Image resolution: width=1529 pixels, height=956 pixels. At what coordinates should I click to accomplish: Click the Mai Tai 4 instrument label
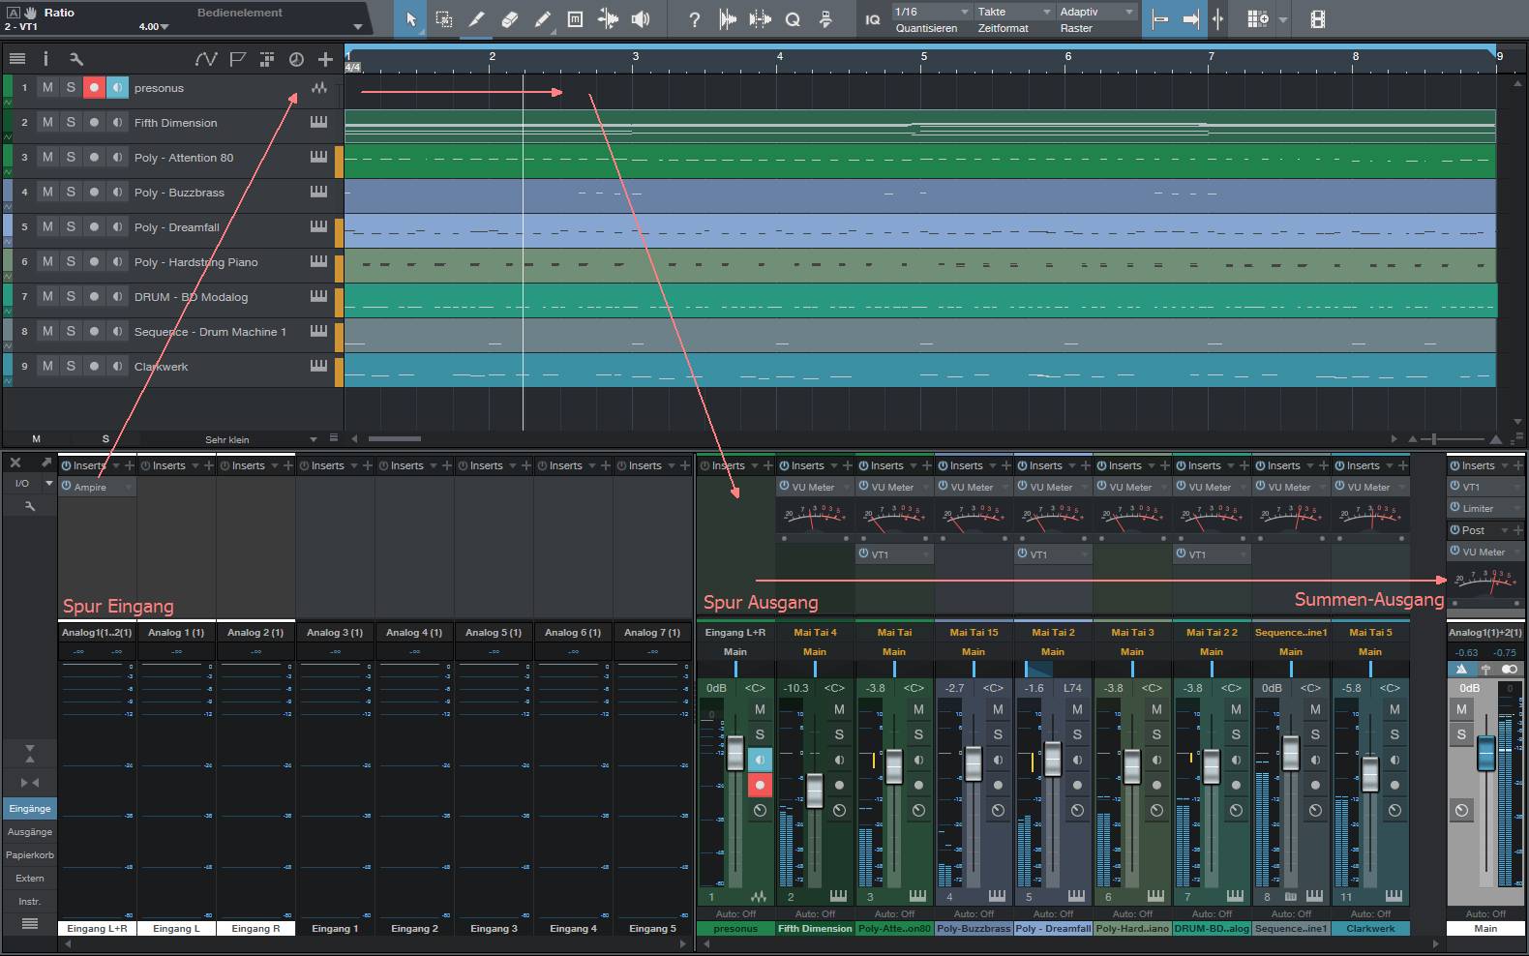coord(815,632)
